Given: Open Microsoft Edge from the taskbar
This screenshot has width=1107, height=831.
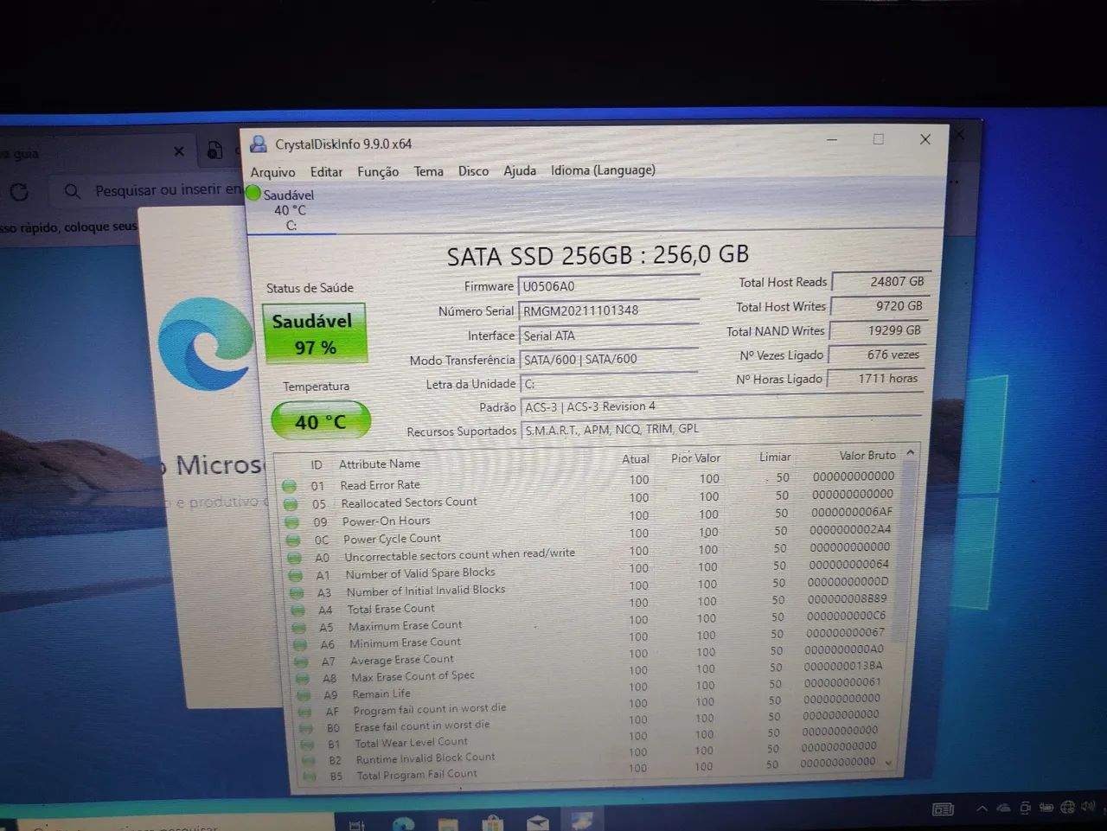Looking at the screenshot, I should (404, 824).
